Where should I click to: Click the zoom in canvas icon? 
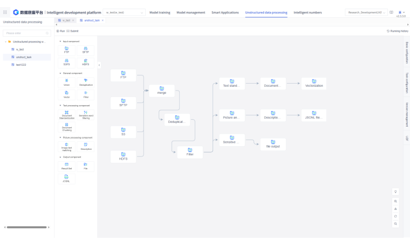pos(395,201)
